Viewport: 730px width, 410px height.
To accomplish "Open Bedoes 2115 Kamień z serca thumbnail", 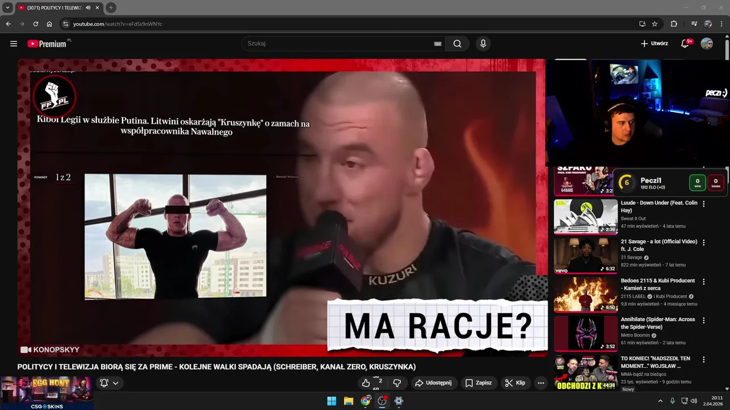I will point(586,294).
